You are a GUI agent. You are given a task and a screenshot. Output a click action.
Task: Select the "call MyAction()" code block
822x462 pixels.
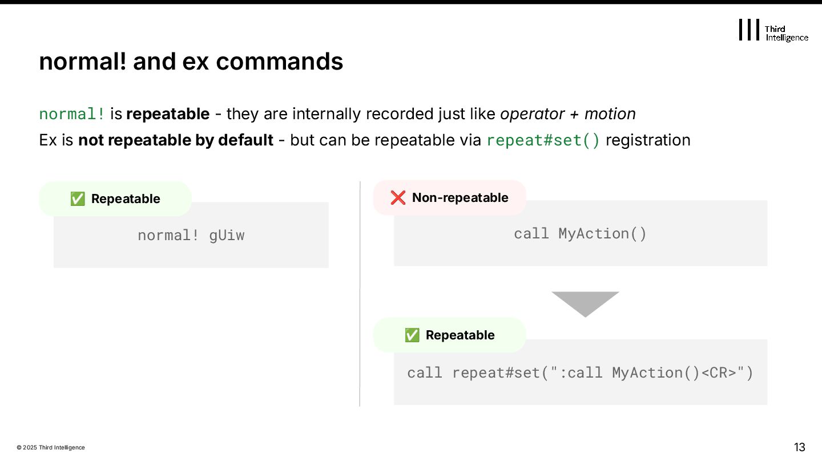[580, 233]
